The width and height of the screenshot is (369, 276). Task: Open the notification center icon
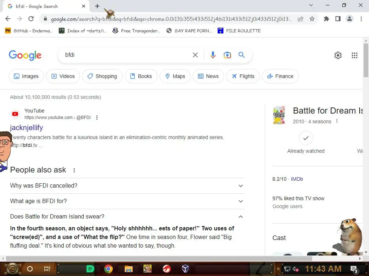(354, 269)
